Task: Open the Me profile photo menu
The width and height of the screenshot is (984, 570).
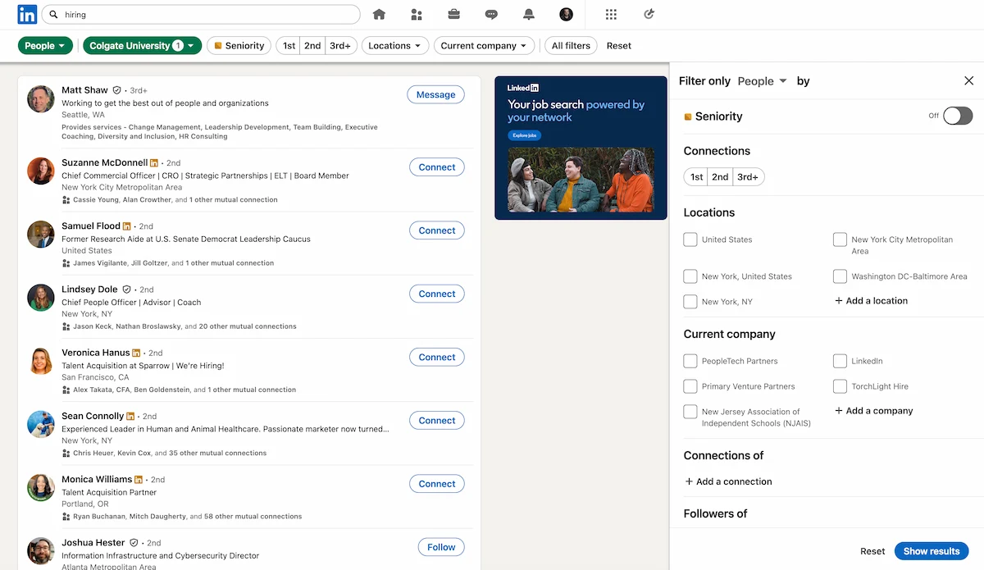Action: [x=567, y=14]
